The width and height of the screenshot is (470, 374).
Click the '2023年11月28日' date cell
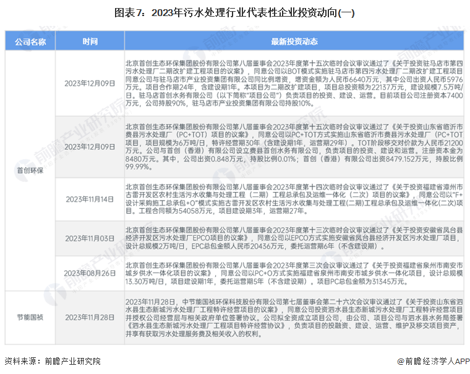coord(90,317)
